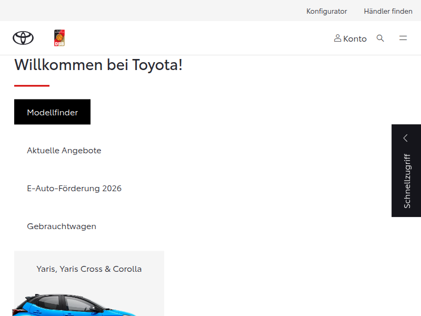421x316 pixels.
Task: Click the red line under the heading
Action: (x=32, y=85)
